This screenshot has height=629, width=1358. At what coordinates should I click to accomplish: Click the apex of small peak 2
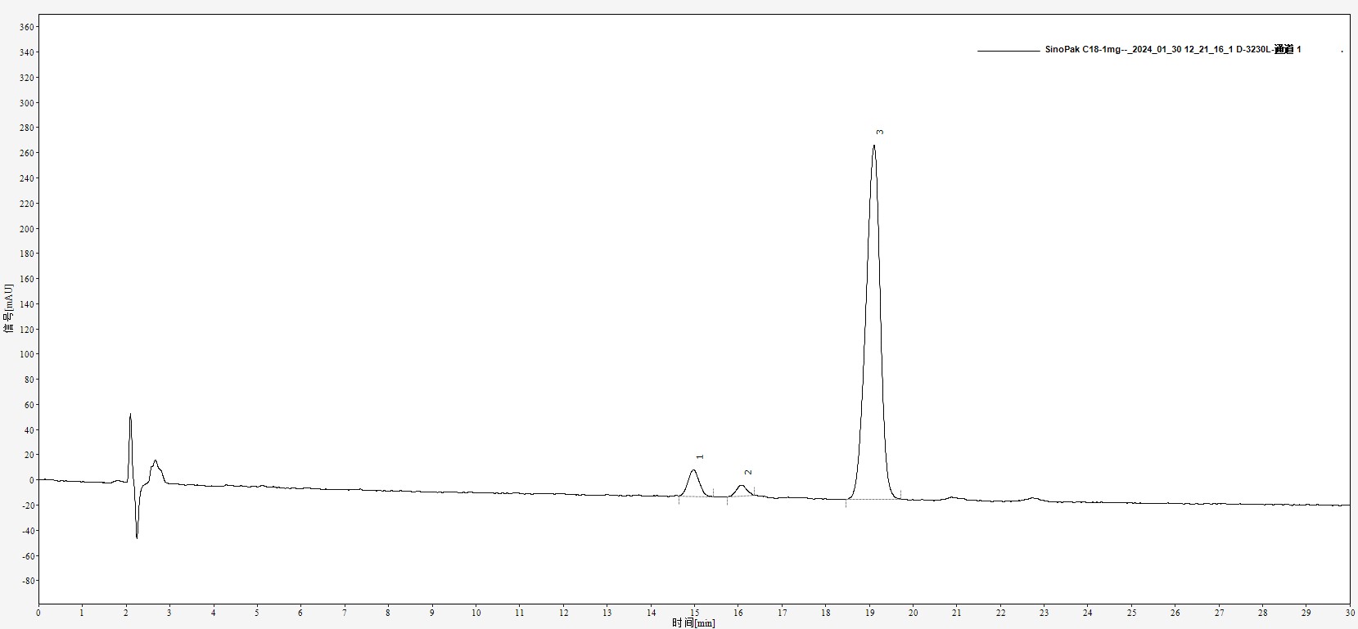742,486
